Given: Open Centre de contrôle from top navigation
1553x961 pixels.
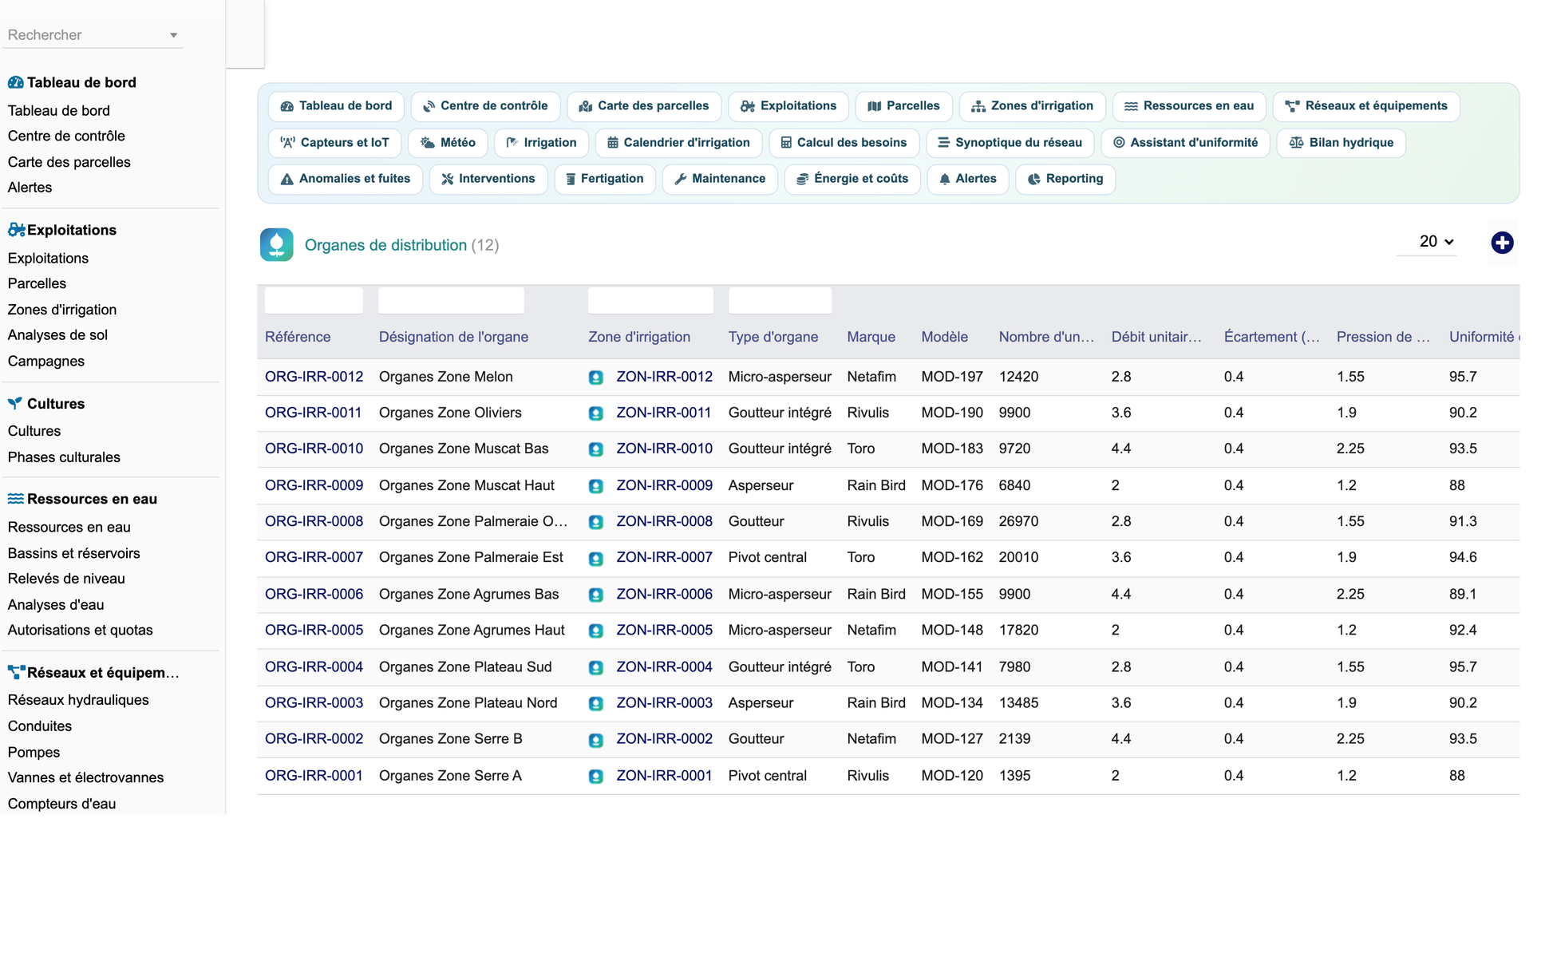Looking at the screenshot, I should point(484,106).
